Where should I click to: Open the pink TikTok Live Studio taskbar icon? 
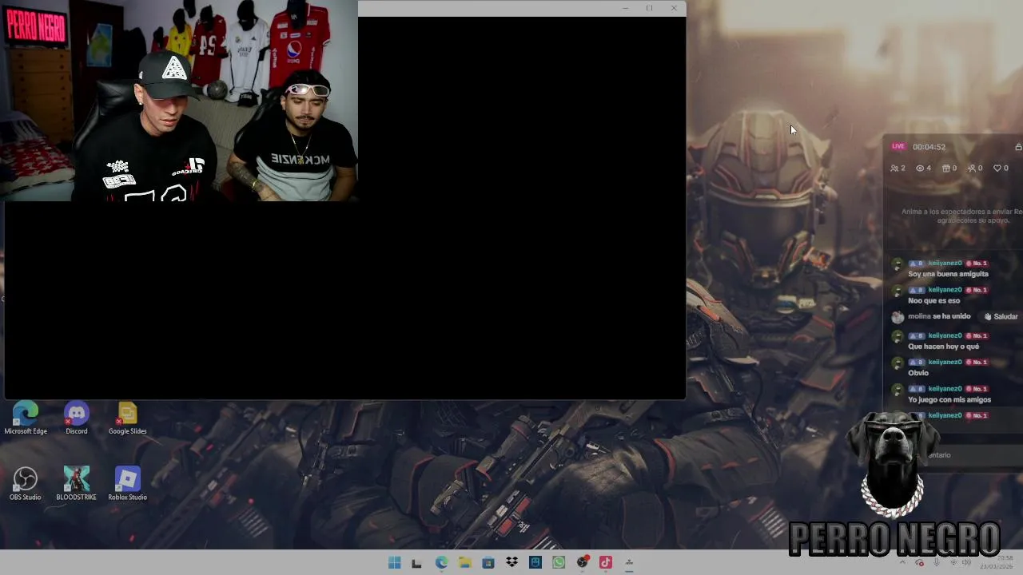606,563
